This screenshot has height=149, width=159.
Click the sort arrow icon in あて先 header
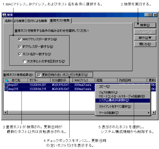click(x=7, y=80)
